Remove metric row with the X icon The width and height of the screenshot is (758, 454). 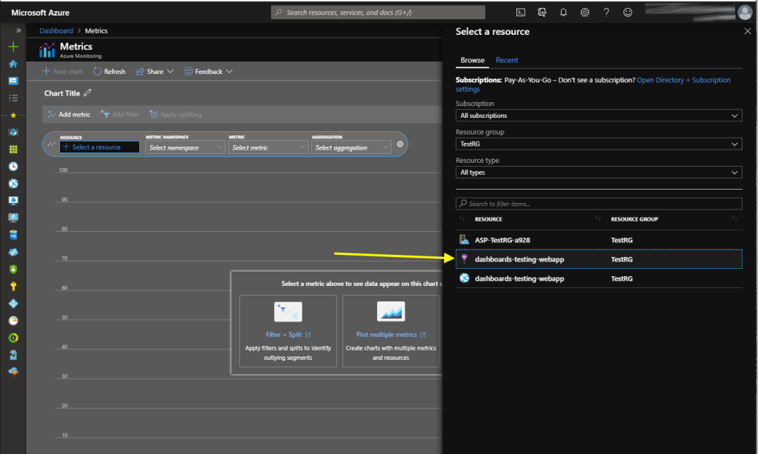pos(400,144)
